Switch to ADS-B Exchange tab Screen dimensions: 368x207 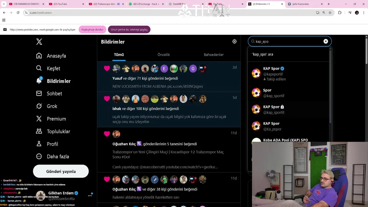click(x=146, y=4)
